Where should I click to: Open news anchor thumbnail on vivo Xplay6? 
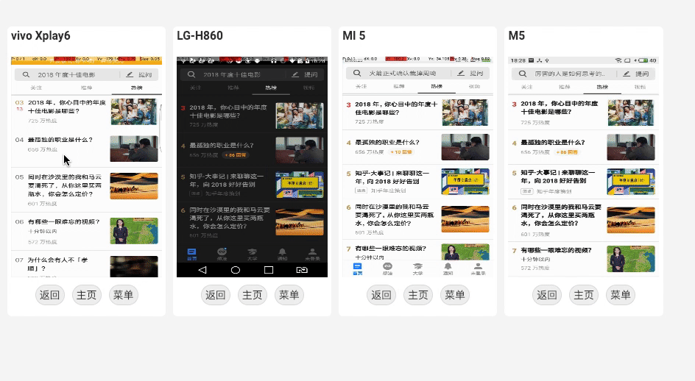[x=134, y=230]
